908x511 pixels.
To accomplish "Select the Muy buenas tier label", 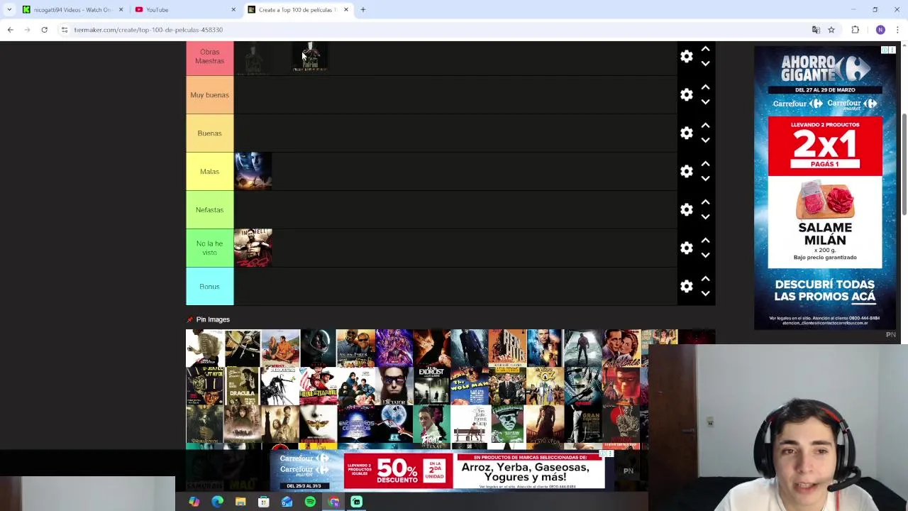I will click(x=209, y=95).
